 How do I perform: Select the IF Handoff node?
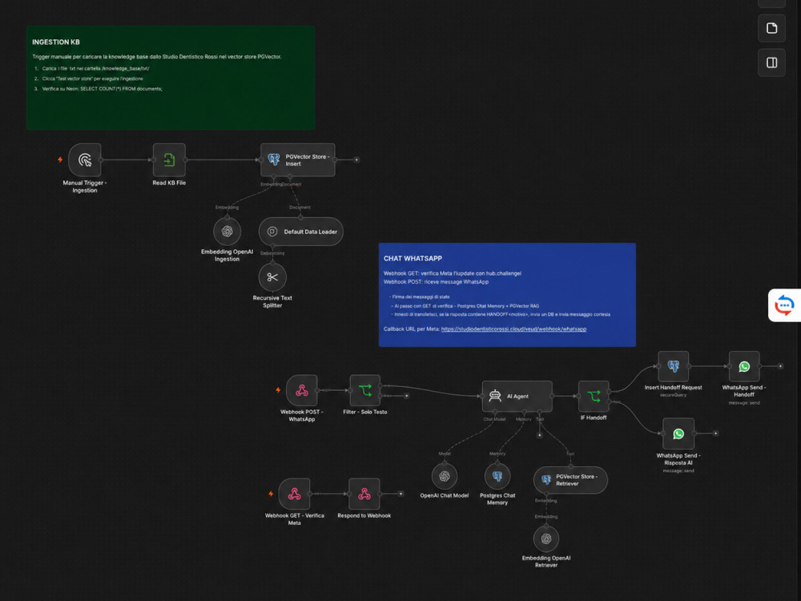[x=594, y=396]
